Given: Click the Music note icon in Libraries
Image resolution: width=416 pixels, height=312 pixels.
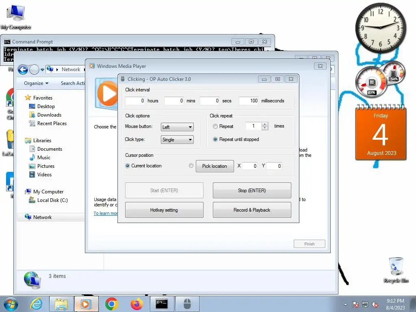Looking at the screenshot, I should 32,157.
